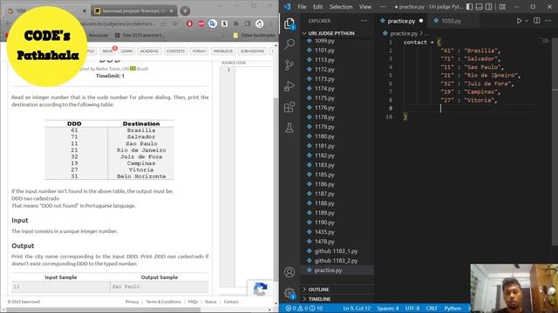558x313 pixels.
Task: Open the Selection menu
Action: [x=341, y=7]
